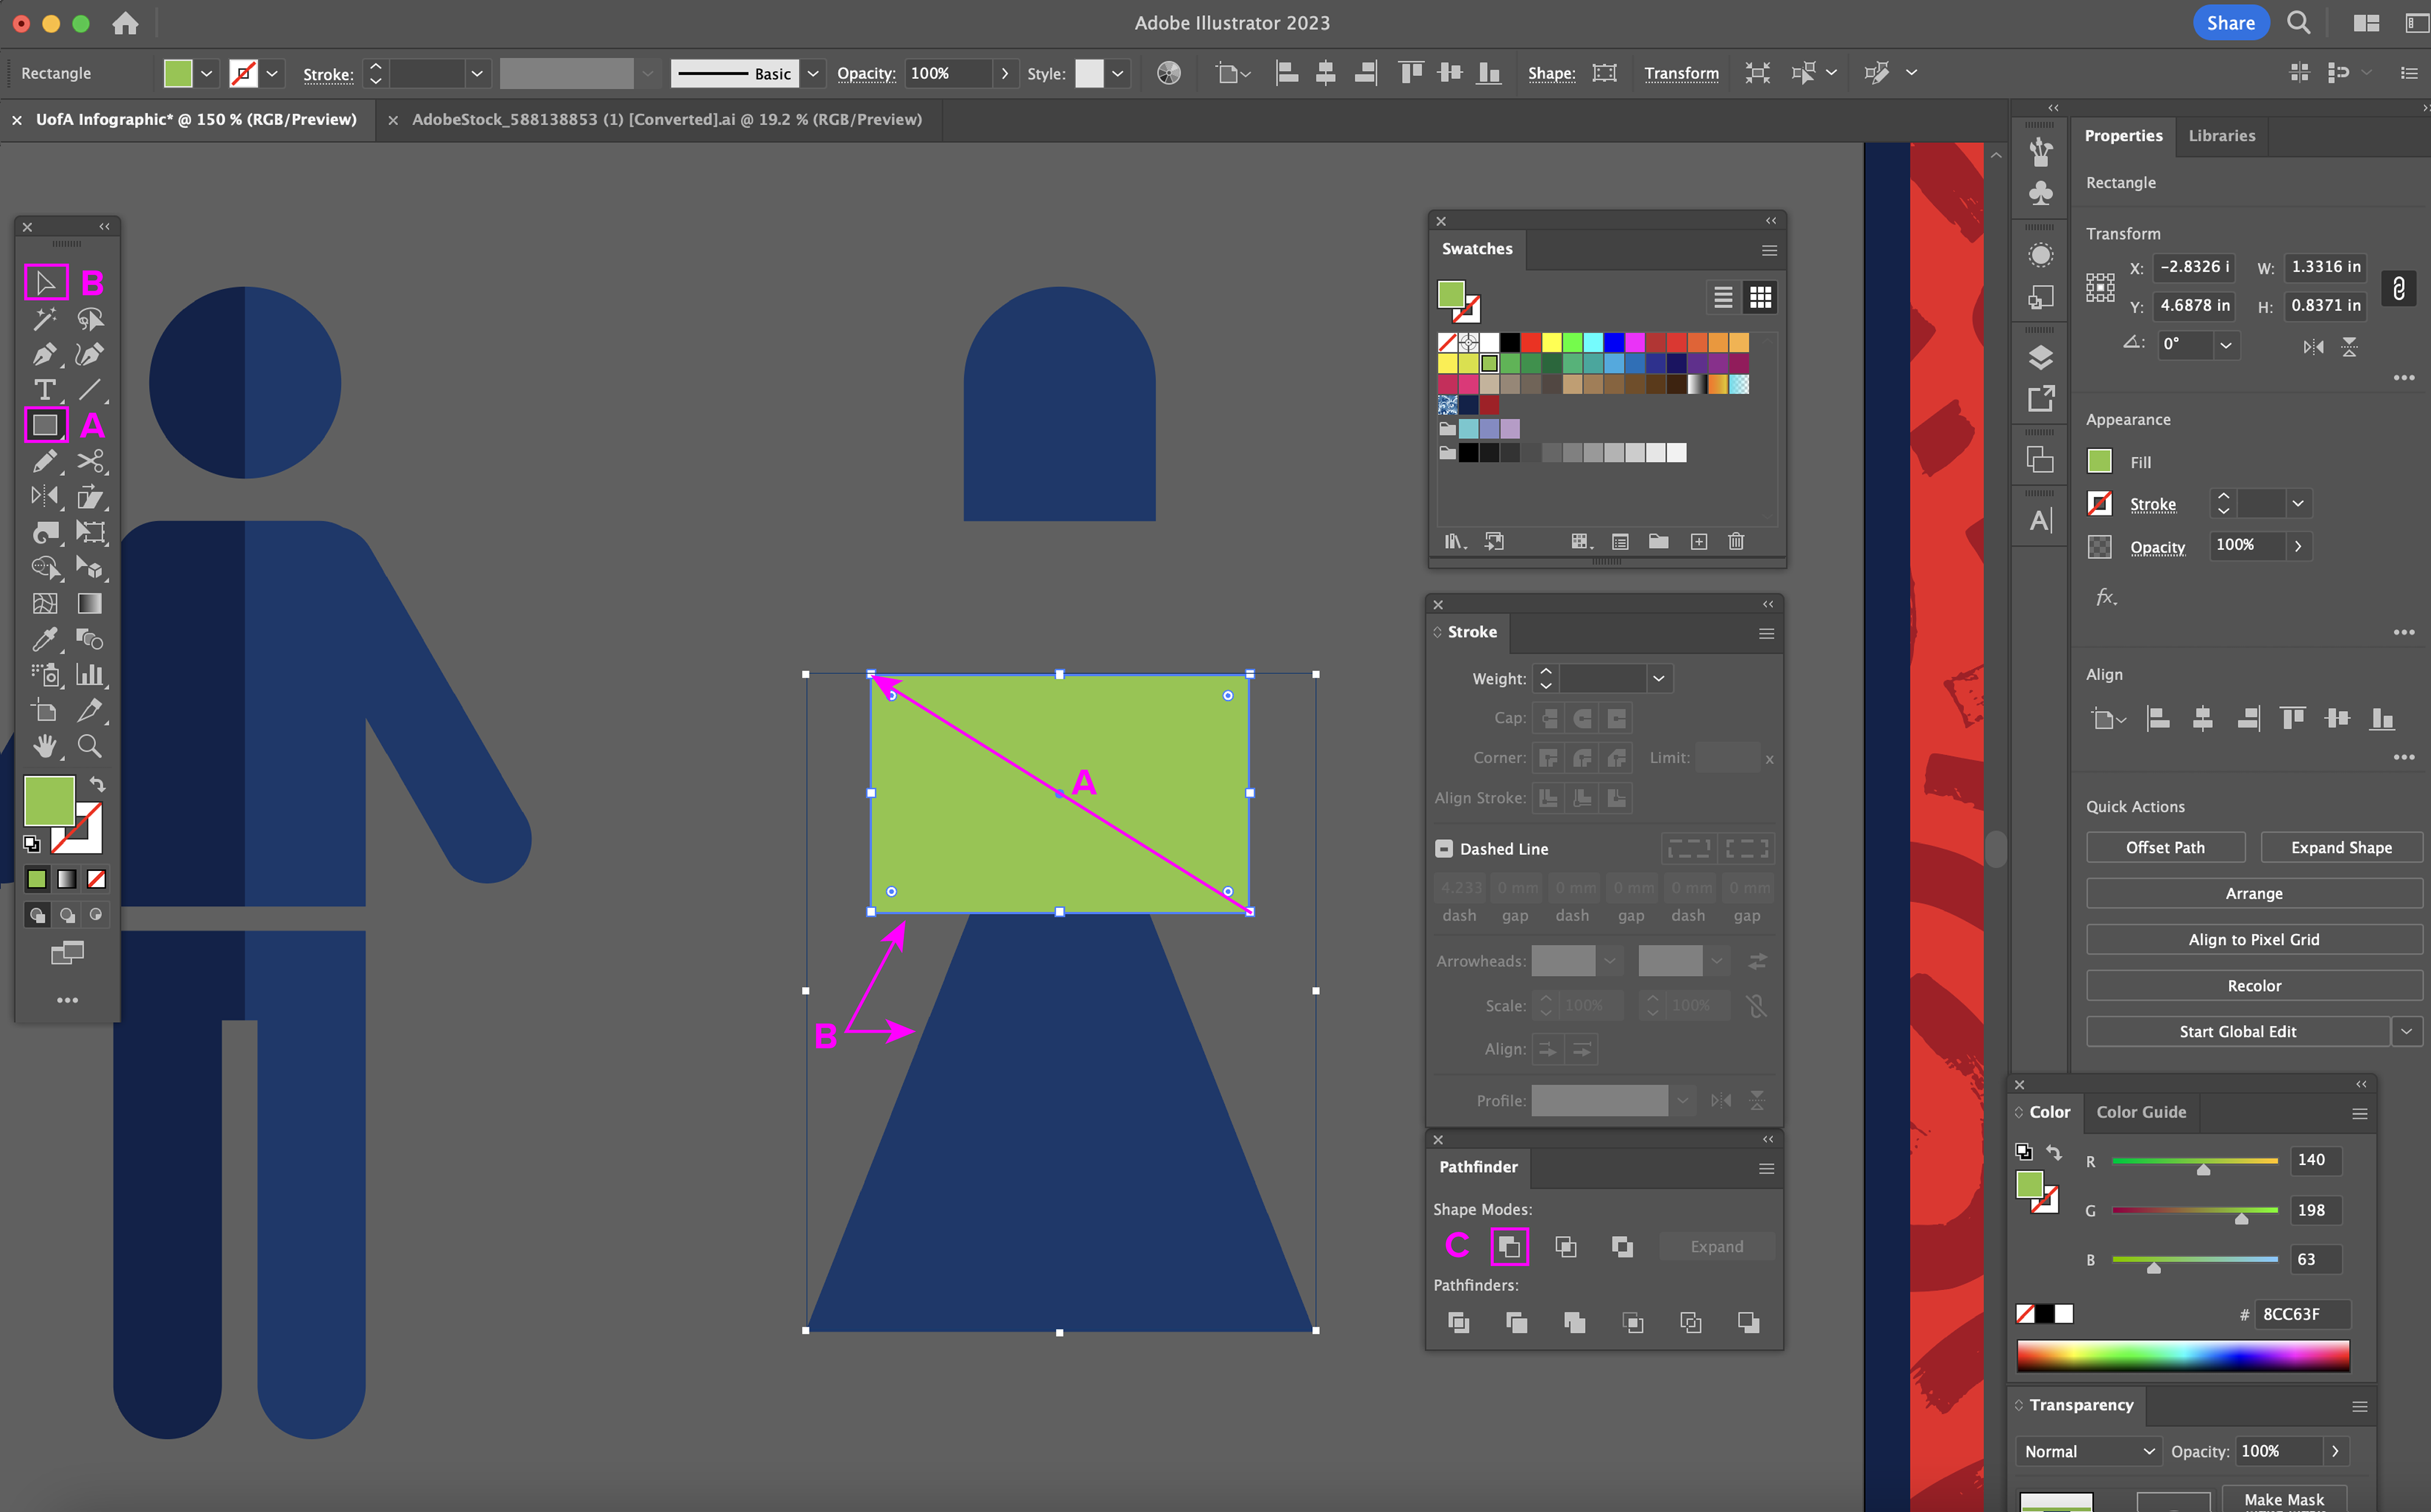Pick the Eyedropper tool

coord(45,639)
